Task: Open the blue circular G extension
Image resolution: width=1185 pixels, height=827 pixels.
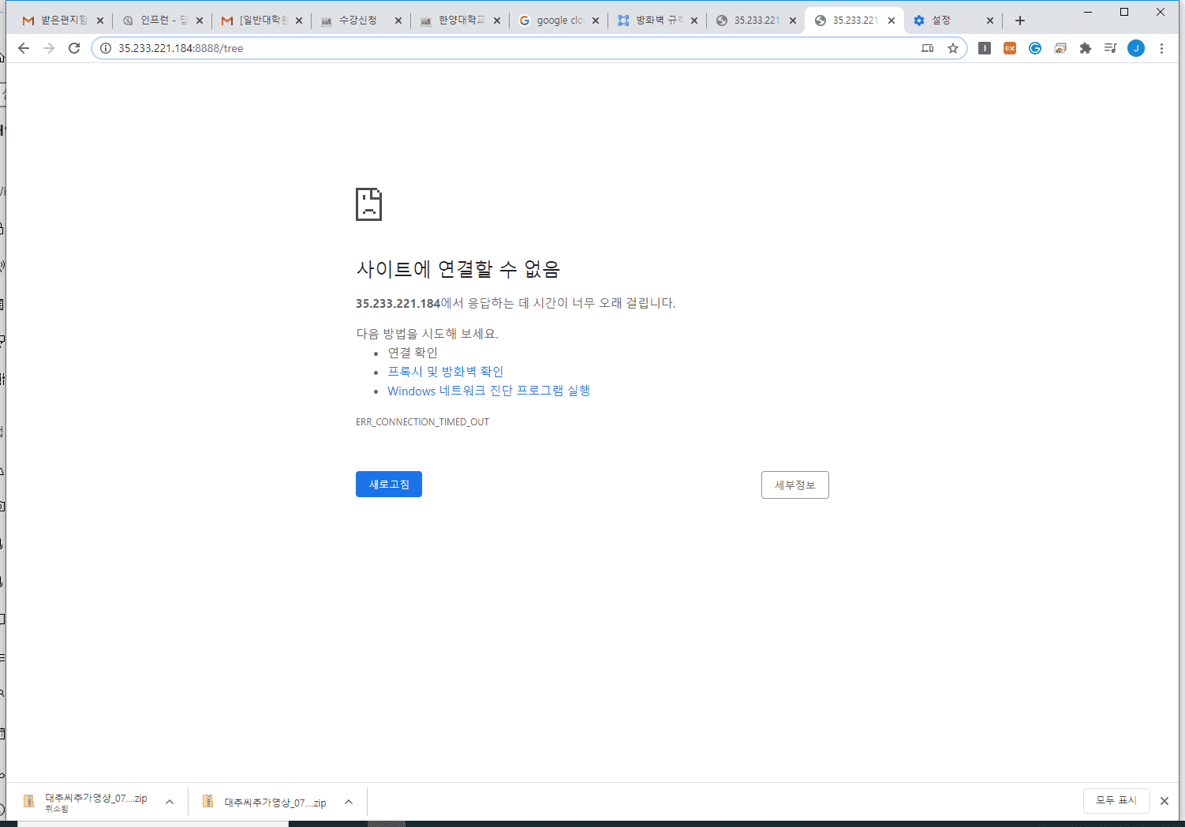Action: point(1035,48)
